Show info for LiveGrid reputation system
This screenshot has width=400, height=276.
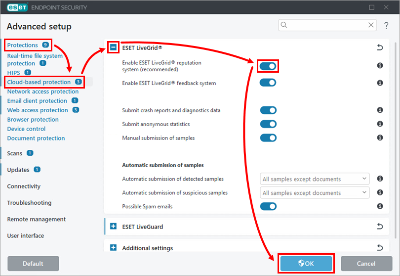click(x=380, y=65)
